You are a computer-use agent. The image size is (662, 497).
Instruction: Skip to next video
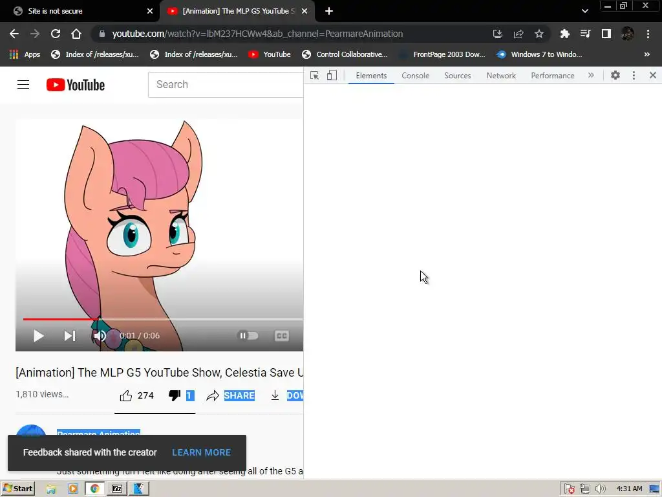click(70, 336)
